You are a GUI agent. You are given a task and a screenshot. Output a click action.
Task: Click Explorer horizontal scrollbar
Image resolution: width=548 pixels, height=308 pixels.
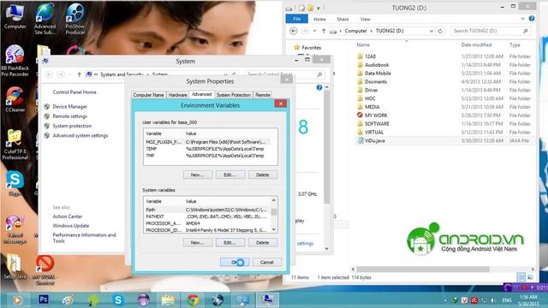coord(423,269)
